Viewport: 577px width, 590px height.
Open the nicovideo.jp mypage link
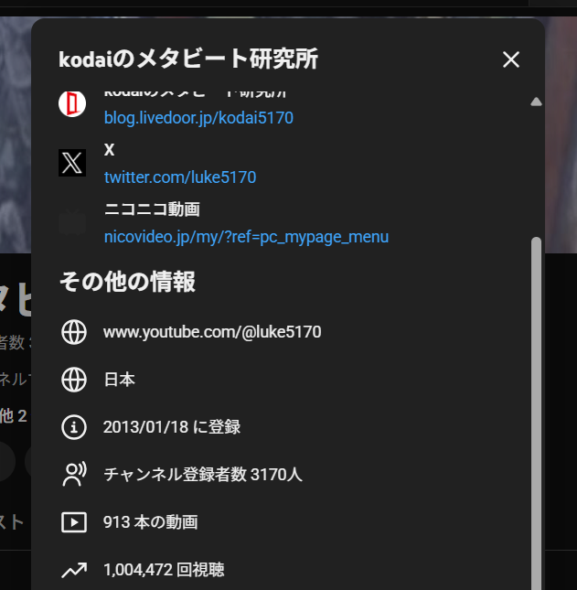[x=246, y=237]
